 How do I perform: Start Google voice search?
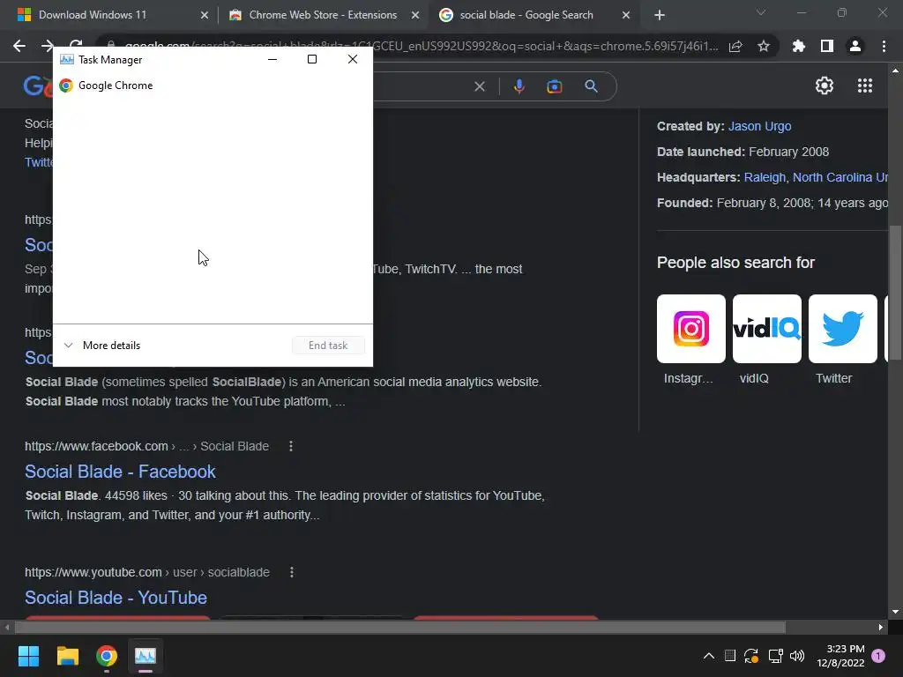pos(519,86)
